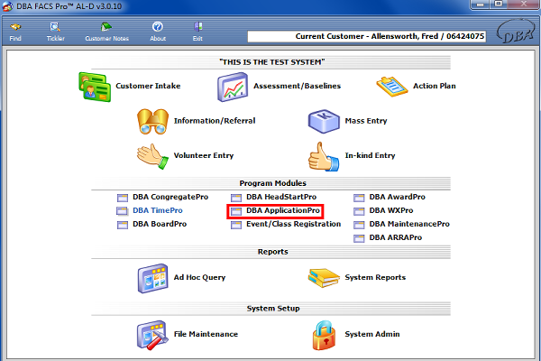This screenshot has height=361, width=541.
Task: Launch DBA TimePro module link
Action: click(x=158, y=210)
